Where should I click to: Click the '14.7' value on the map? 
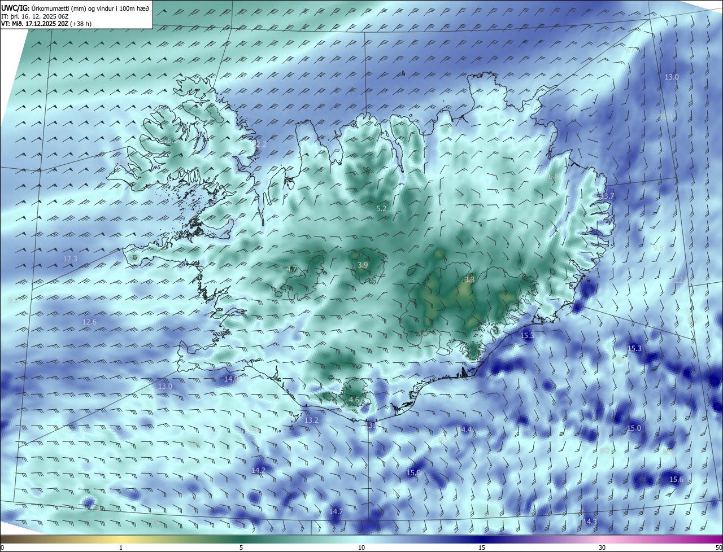(336, 511)
